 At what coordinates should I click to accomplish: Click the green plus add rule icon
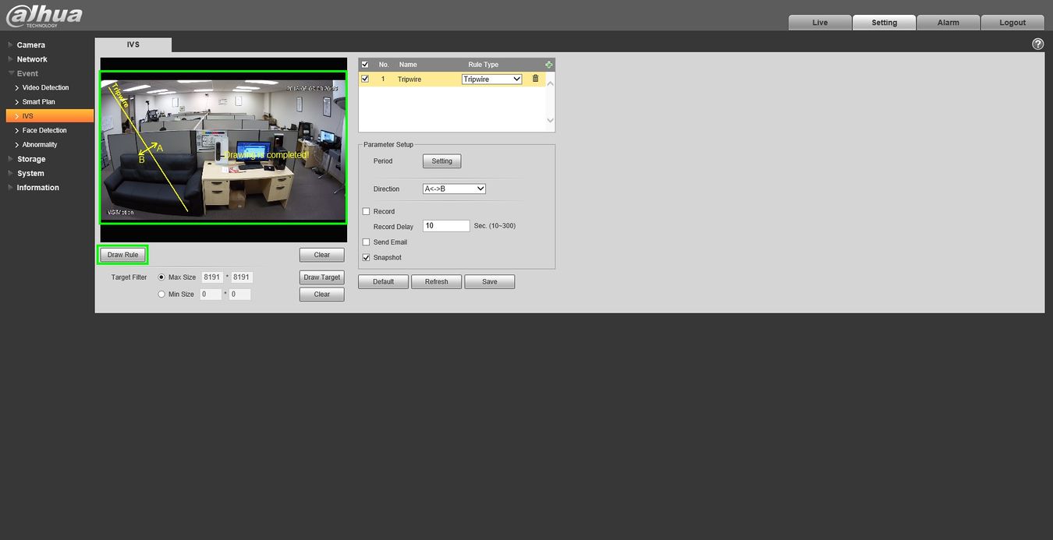pos(549,65)
